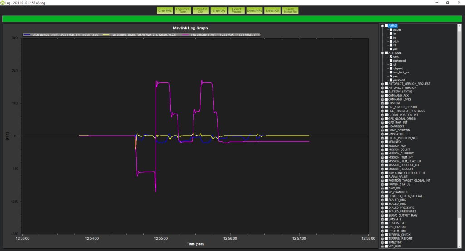Click the tree panel scroll down arrow
The width and height of the screenshot is (465, 251).
460,246
